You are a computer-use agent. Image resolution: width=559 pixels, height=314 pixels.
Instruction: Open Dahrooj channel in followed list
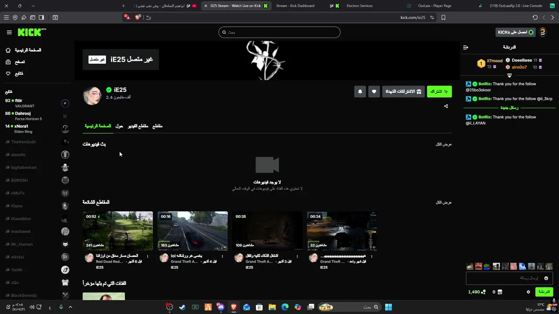[37, 116]
